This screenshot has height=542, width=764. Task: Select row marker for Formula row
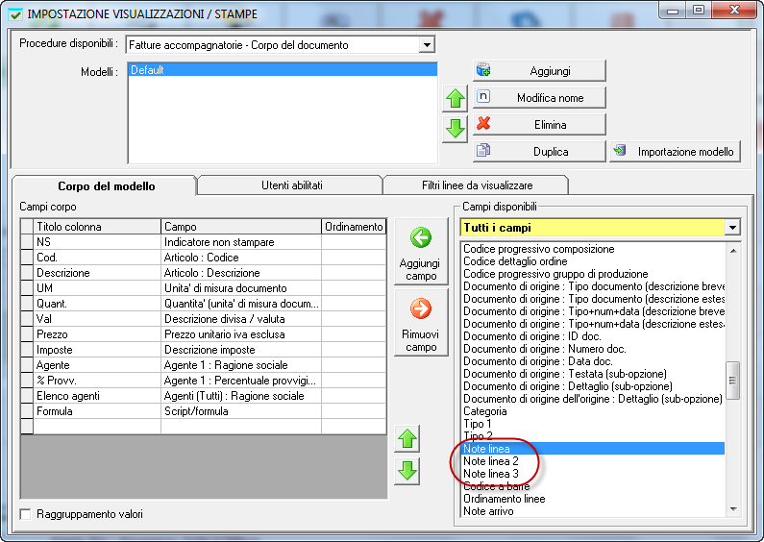pos(27,411)
